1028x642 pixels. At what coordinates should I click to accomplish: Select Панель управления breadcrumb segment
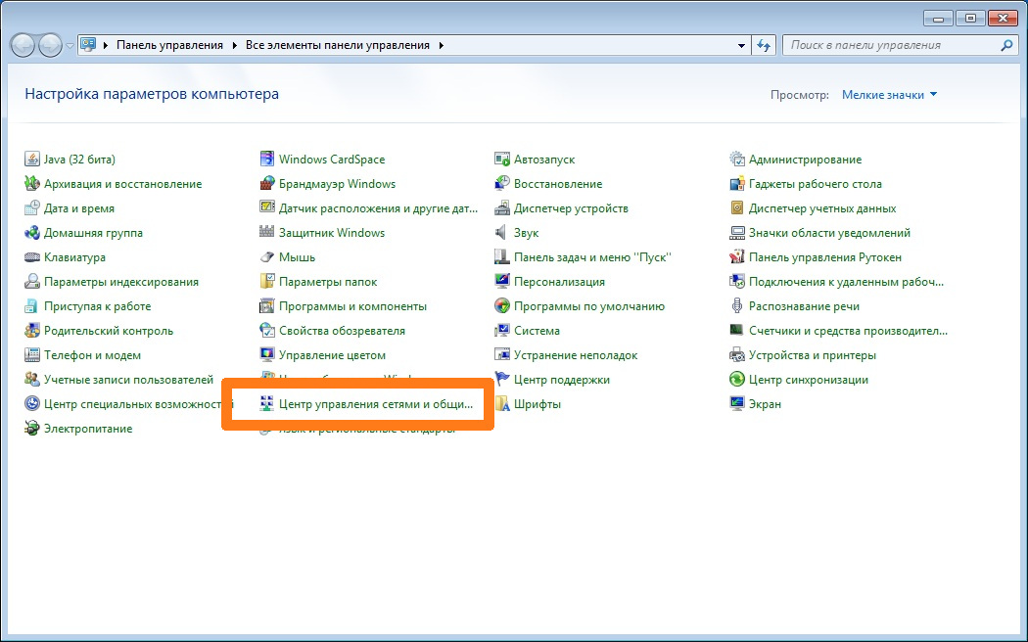point(169,45)
